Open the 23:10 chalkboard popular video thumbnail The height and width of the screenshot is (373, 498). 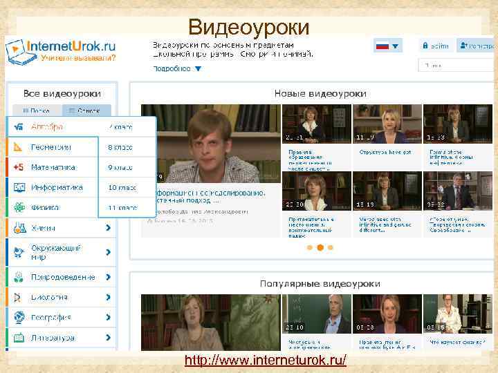pyautogui.click(x=317, y=314)
